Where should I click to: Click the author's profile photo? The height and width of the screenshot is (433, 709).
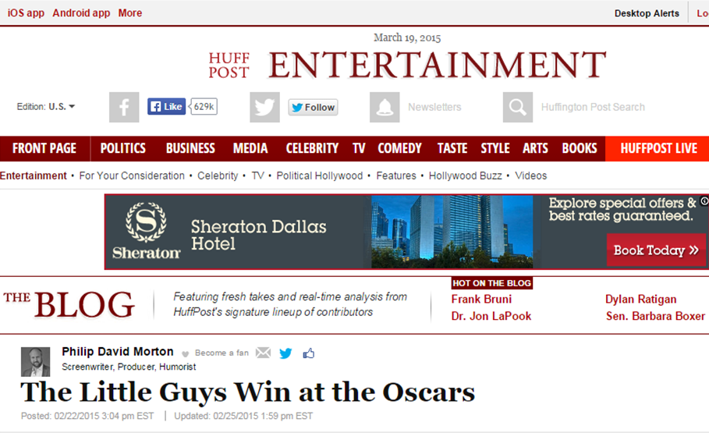point(35,362)
